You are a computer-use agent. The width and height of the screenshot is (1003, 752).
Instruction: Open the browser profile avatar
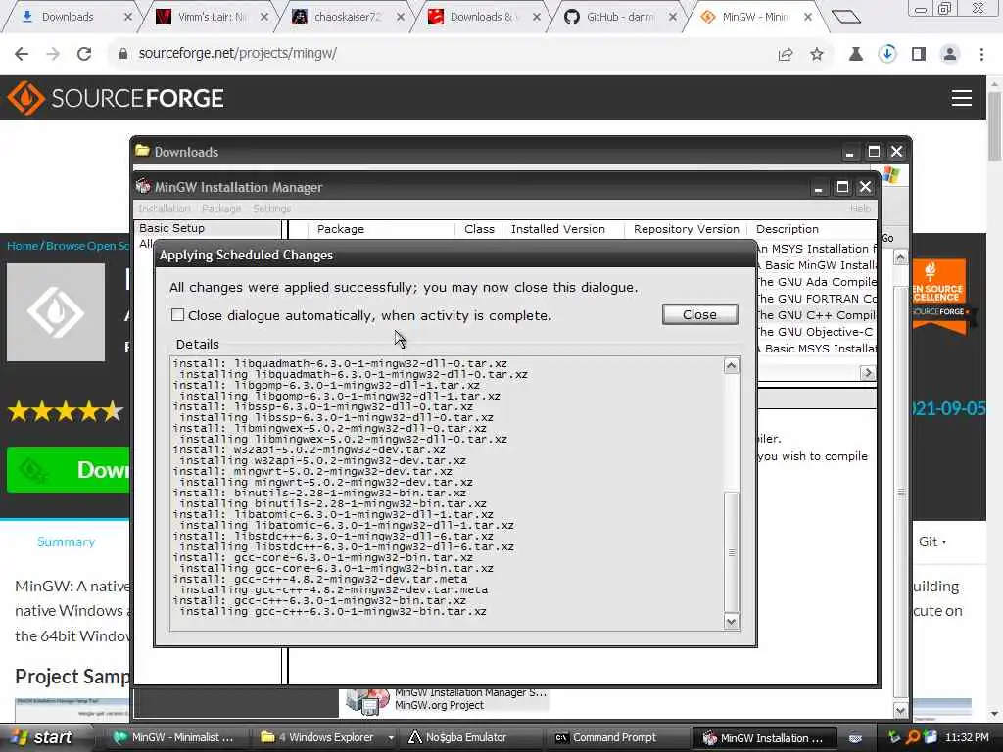coord(950,55)
